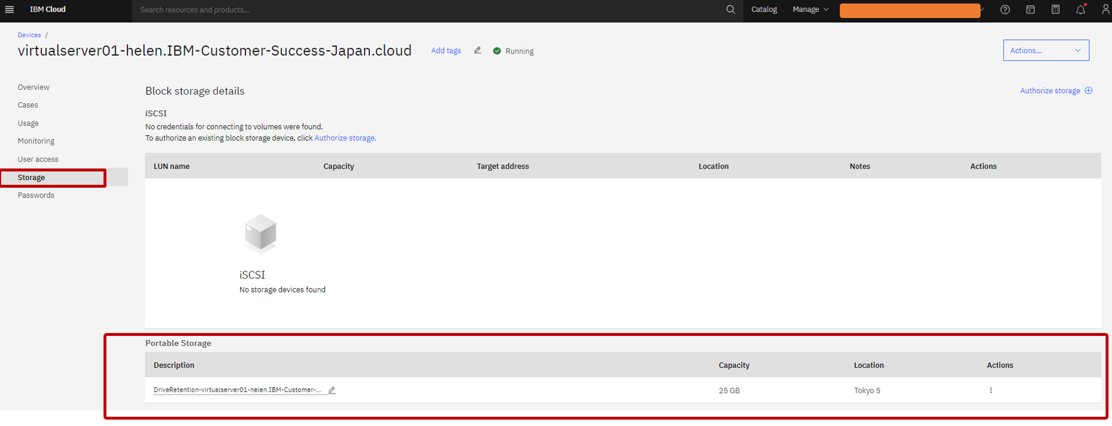Click the 'No storage devices found' message

point(283,290)
